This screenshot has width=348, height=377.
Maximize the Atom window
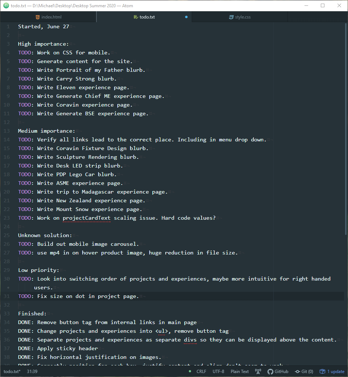click(323, 5)
